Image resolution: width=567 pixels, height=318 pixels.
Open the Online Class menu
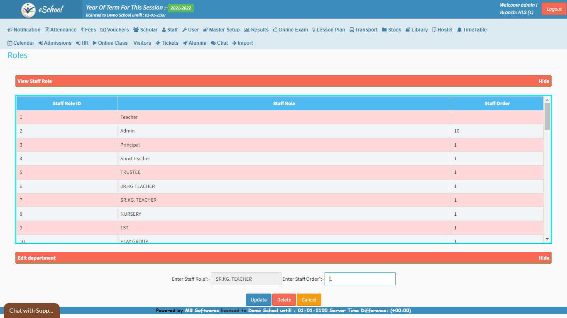click(110, 43)
